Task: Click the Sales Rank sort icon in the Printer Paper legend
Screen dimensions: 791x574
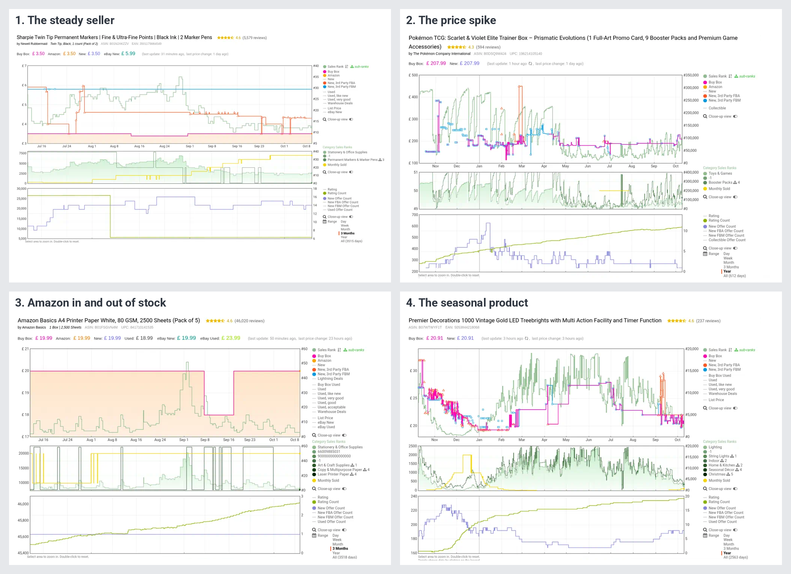Action: [339, 350]
